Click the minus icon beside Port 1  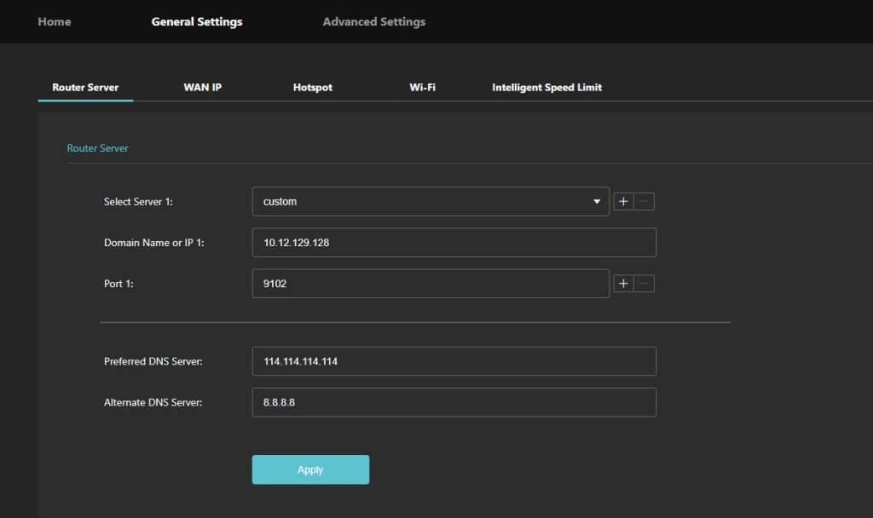645,284
